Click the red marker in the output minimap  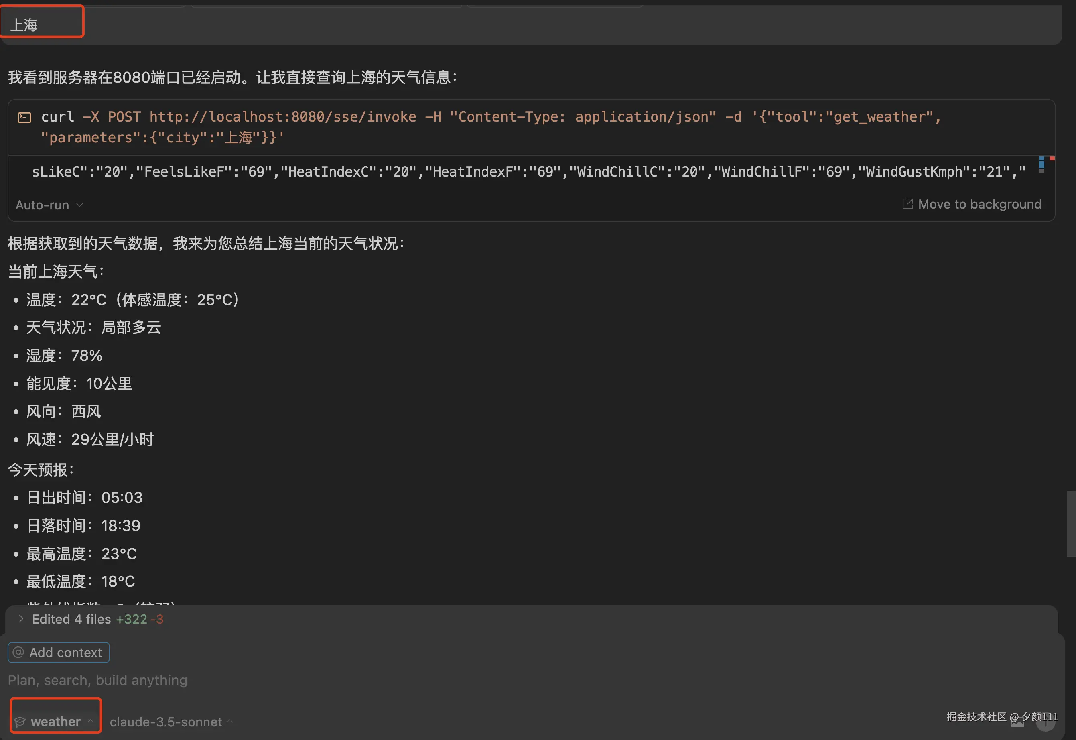tap(1052, 158)
